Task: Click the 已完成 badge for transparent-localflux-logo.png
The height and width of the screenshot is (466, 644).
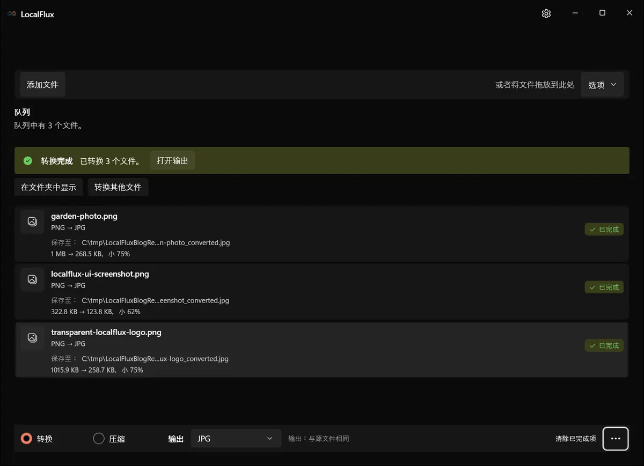Action: 604,346
